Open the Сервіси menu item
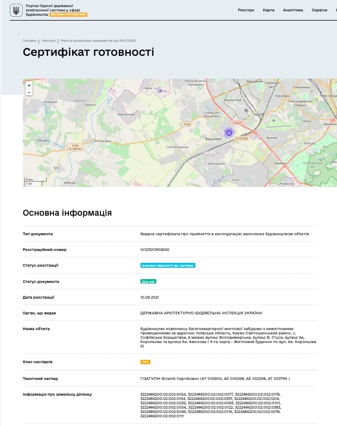Viewport: 337px width, 426px height. [x=319, y=10]
